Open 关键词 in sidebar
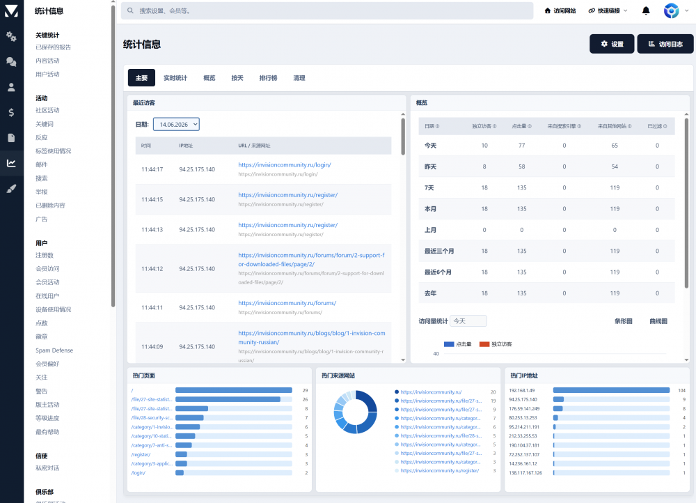The width and height of the screenshot is (696, 503). (45, 124)
